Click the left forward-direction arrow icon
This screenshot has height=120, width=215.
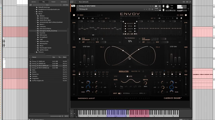[x=92, y=18]
